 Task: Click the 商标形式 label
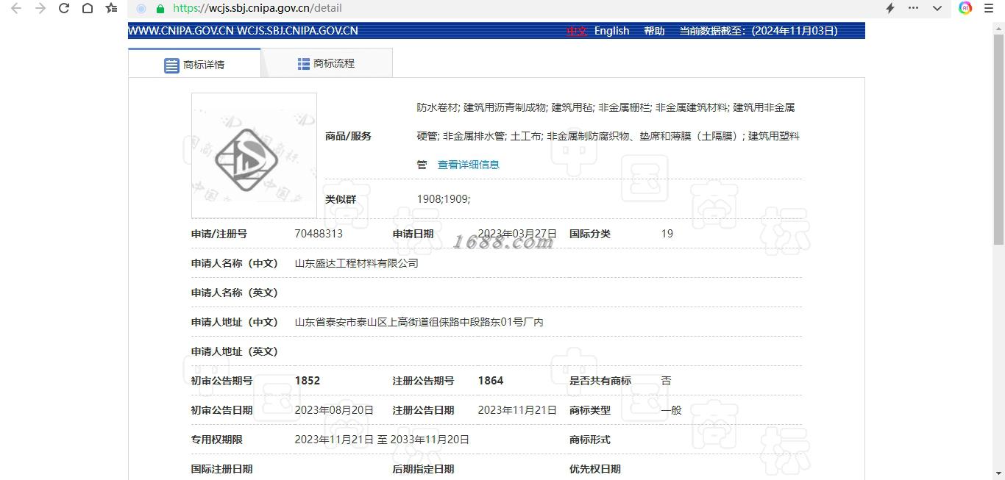pyautogui.click(x=590, y=440)
